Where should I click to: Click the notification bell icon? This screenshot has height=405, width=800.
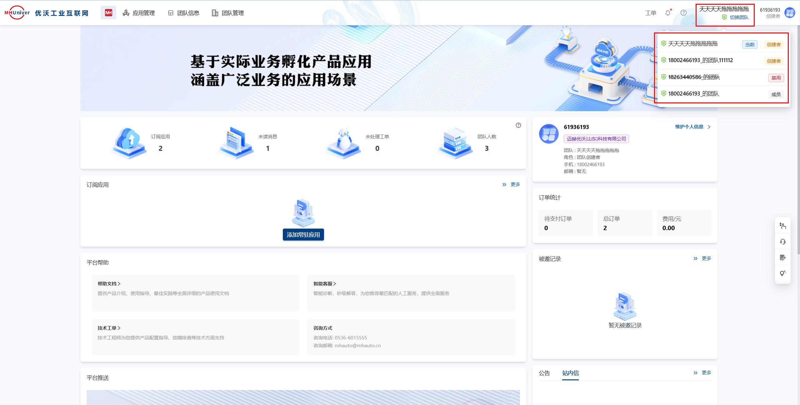tap(668, 13)
